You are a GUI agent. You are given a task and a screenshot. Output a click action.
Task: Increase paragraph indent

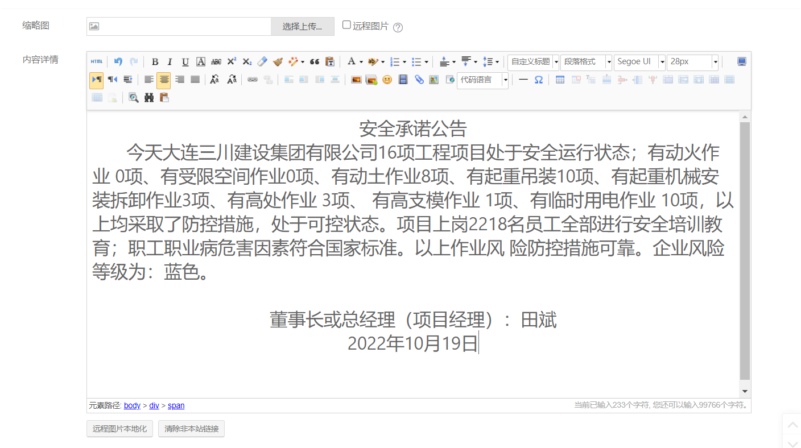(128, 80)
